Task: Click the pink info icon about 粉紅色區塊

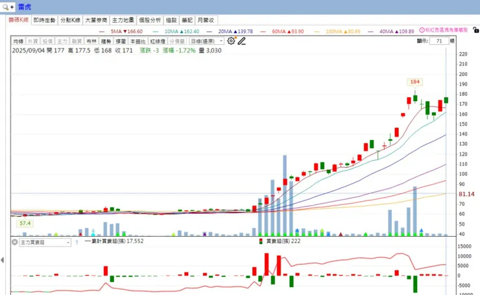Action: click(x=422, y=30)
